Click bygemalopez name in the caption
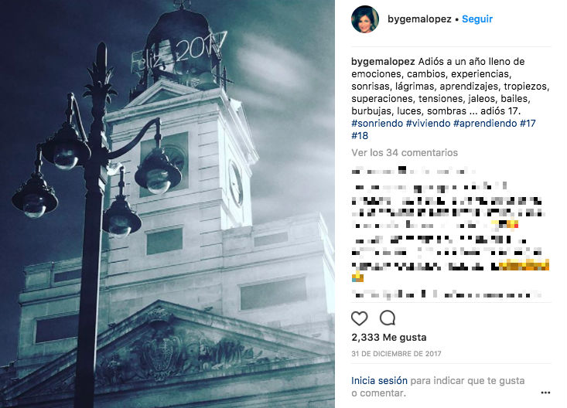 point(384,62)
